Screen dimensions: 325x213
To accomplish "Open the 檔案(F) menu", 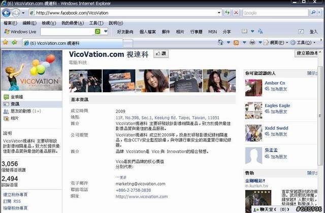I will click(x=10, y=23).
